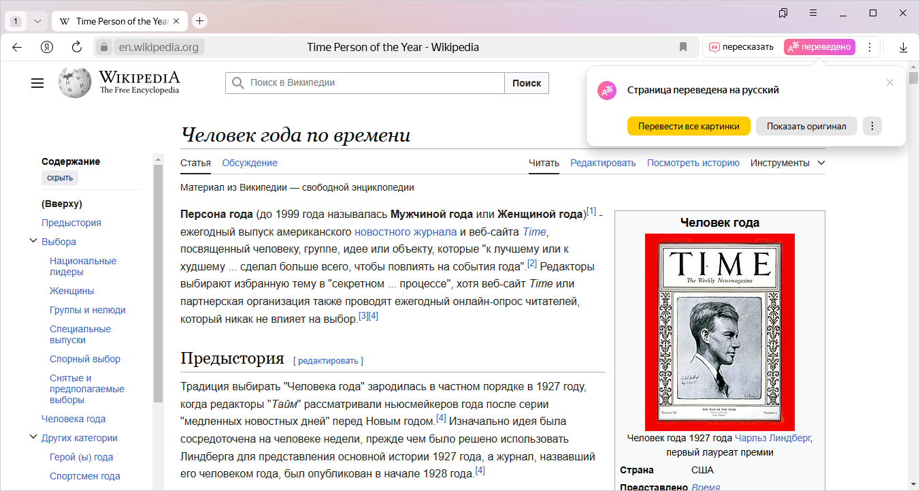
Task: Reload the page with refresh icon
Action: tap(77, 47)
